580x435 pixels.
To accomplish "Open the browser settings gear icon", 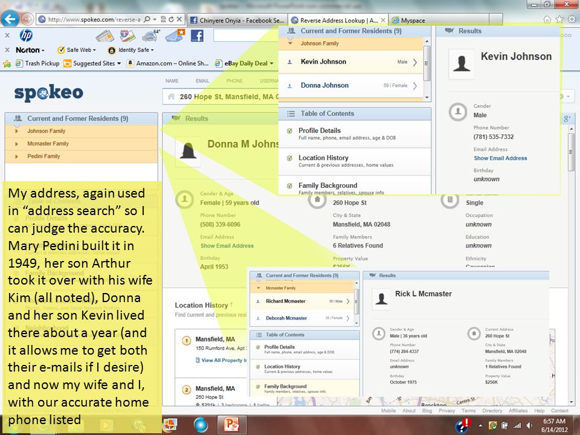I will pos(572,19).
